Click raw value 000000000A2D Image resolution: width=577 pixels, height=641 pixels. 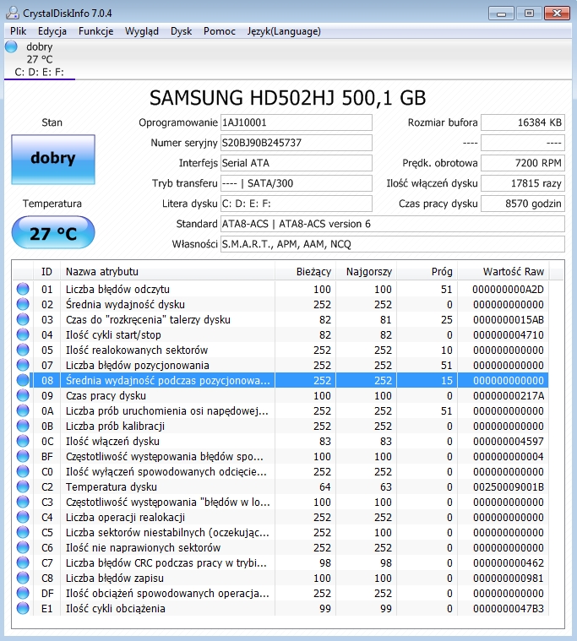[x=508, y=290]
